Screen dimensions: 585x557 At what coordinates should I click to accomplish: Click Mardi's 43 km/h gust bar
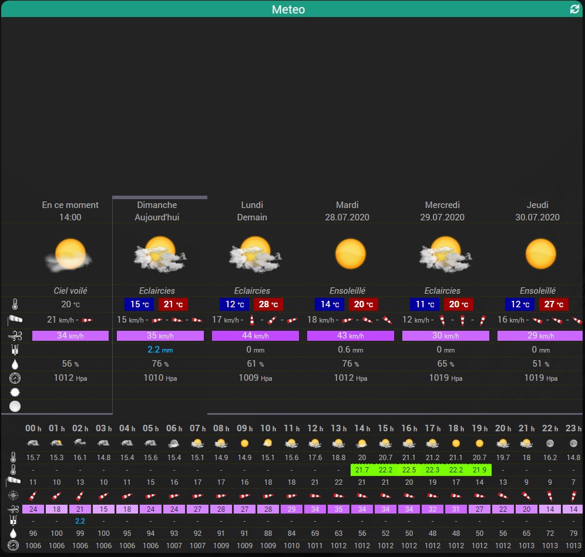(x=350, y=335)
